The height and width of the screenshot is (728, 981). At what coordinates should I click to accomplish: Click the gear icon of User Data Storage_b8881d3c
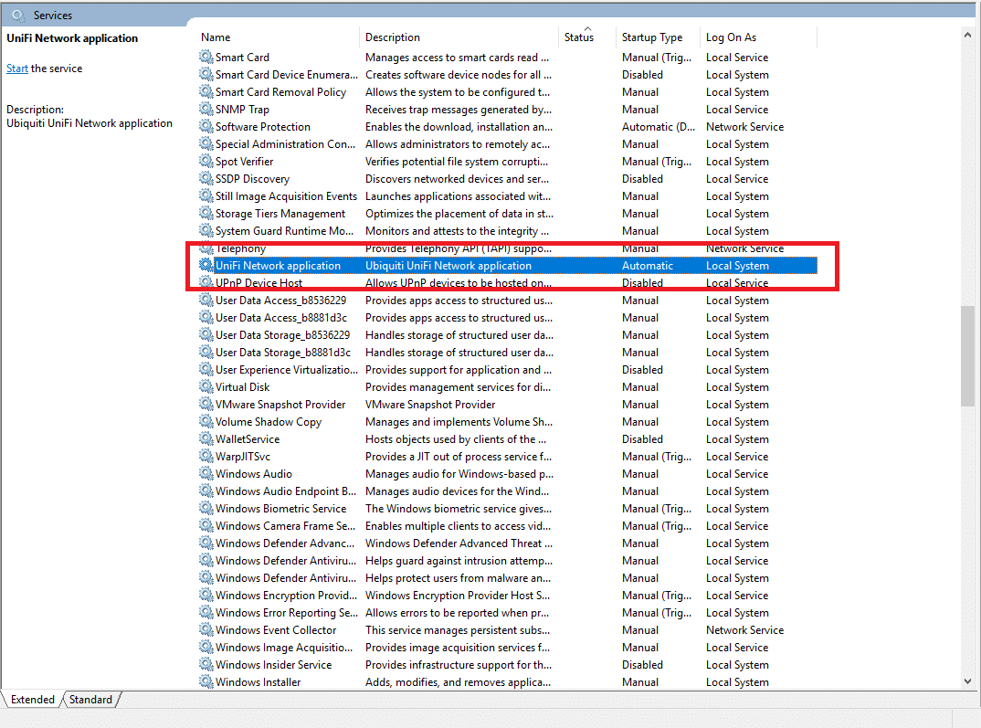(206, 352)
